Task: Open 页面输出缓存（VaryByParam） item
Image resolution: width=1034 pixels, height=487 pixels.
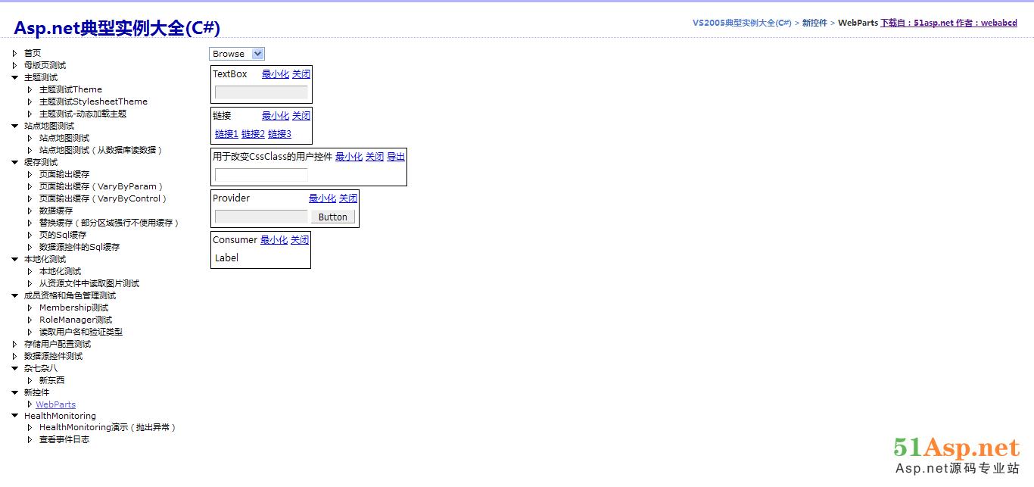Action: pos(101,186)
